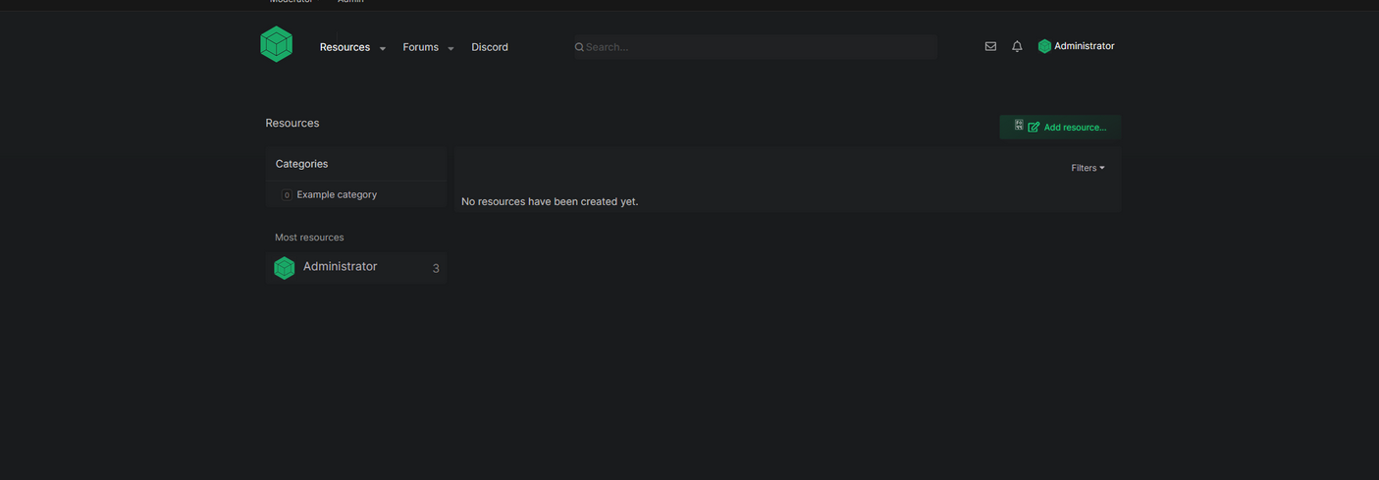
Task: Open the Administrator profile link in the sidebar
Action: [340, 266]
